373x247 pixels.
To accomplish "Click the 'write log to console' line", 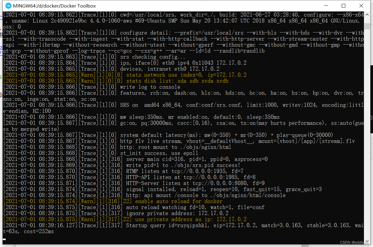I will [x=92, y=87].
